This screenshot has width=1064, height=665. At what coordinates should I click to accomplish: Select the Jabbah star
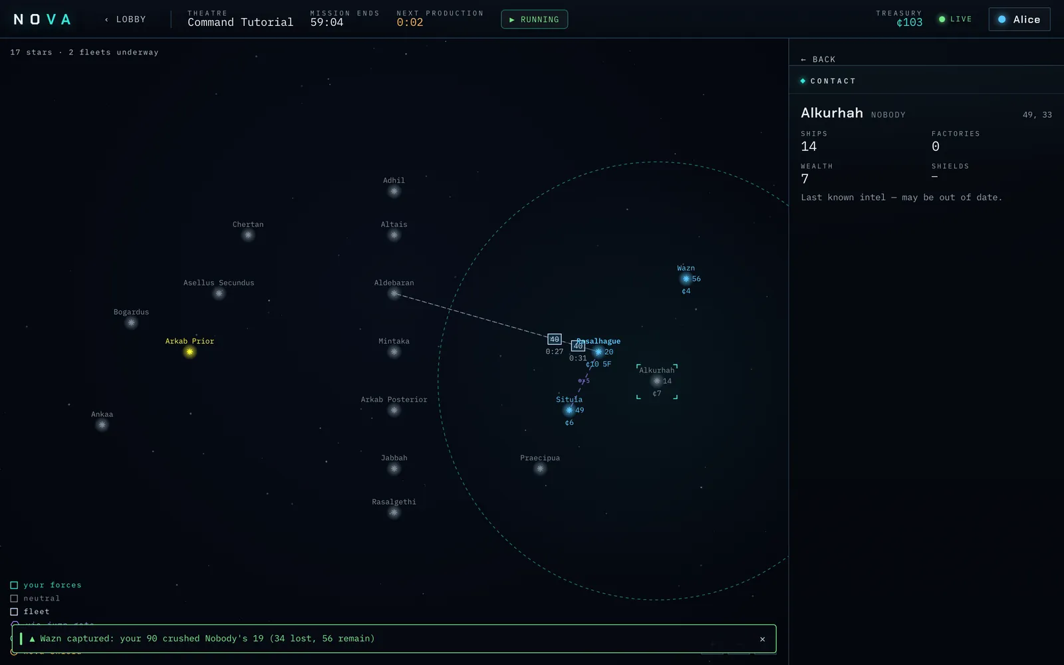(x=394, y=469)
